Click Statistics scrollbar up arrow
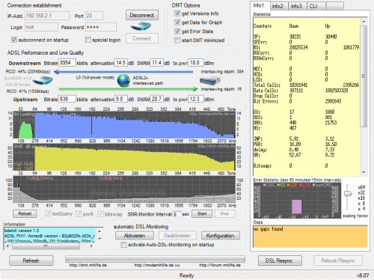This screenshot has height=280, width=374. coord(364,22)
